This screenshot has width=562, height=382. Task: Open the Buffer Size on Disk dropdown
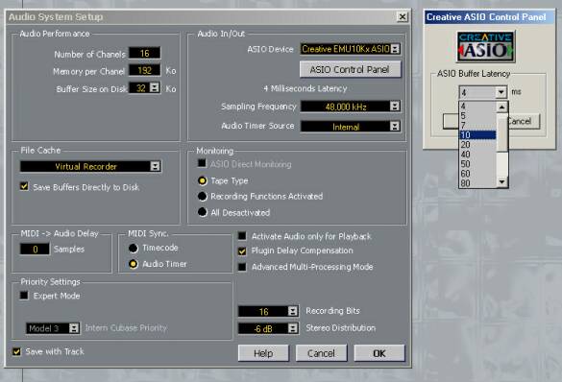pos(154,87)
